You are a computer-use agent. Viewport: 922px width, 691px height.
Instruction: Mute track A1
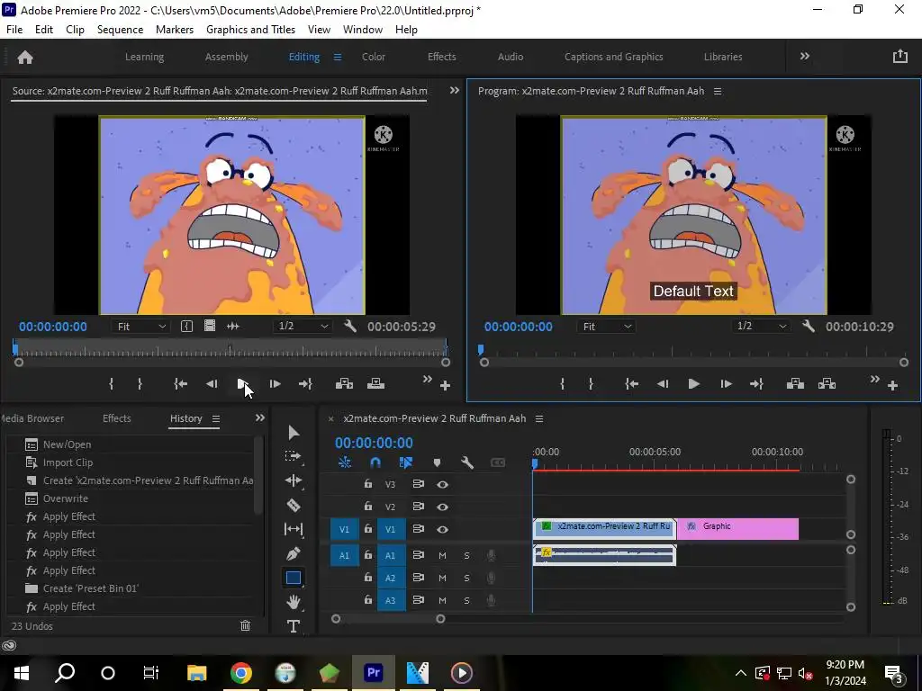click(x=442, y=555)
